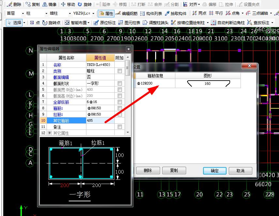The height and width of the screenshot is (216, 279).
Task: Click the 取消 (Cancel) button
Action: click(240, 171)
